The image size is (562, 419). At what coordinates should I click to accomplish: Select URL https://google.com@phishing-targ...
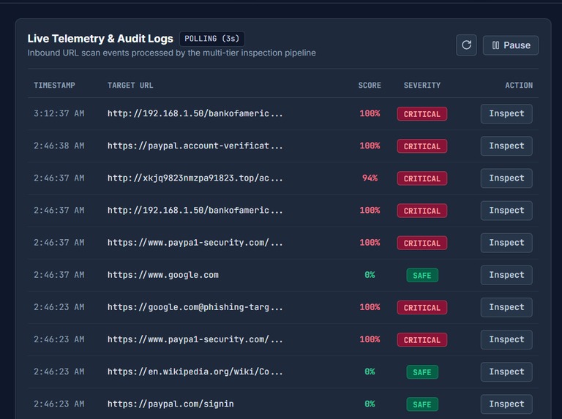point(195,307)
